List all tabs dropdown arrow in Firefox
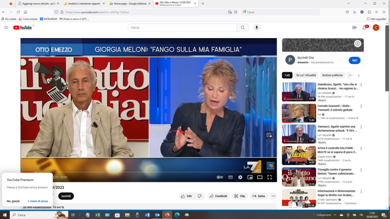390x219 pixels. click(348, 4)
